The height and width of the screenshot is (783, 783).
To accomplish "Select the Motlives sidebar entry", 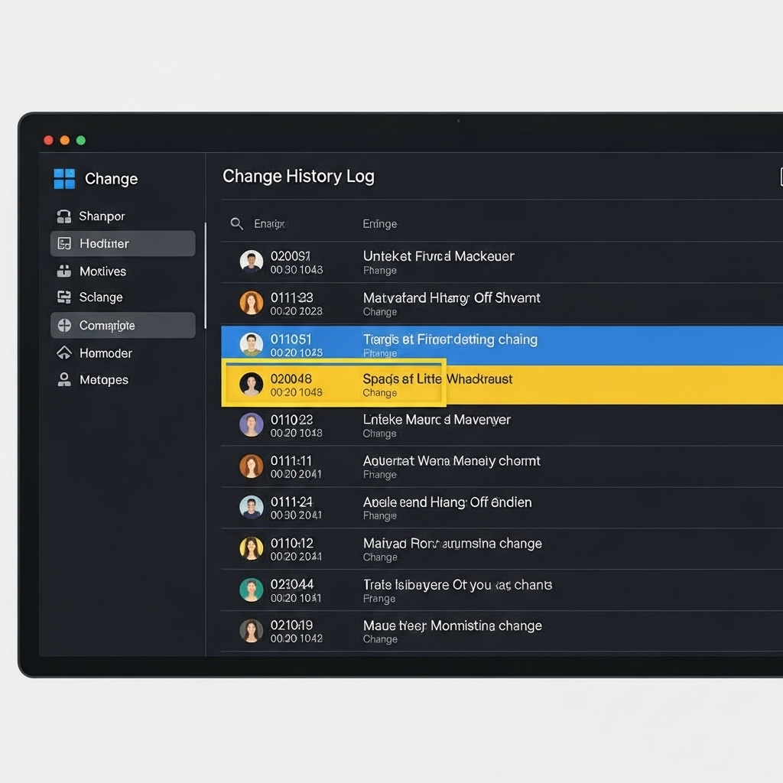I will pyautogui.click(x=102, y=271).
